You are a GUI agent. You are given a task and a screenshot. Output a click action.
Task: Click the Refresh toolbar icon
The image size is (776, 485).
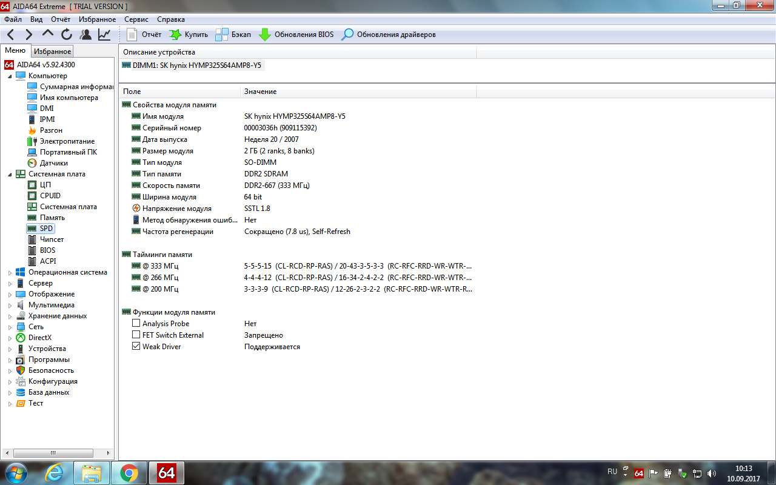point(66,35)
